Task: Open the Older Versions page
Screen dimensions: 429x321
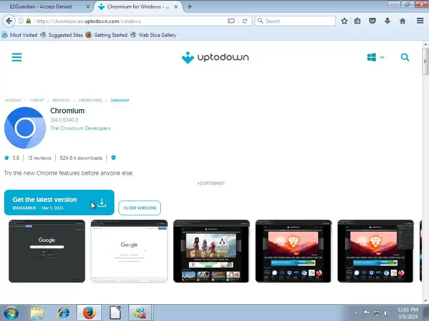Action: (x=140, y=208)
